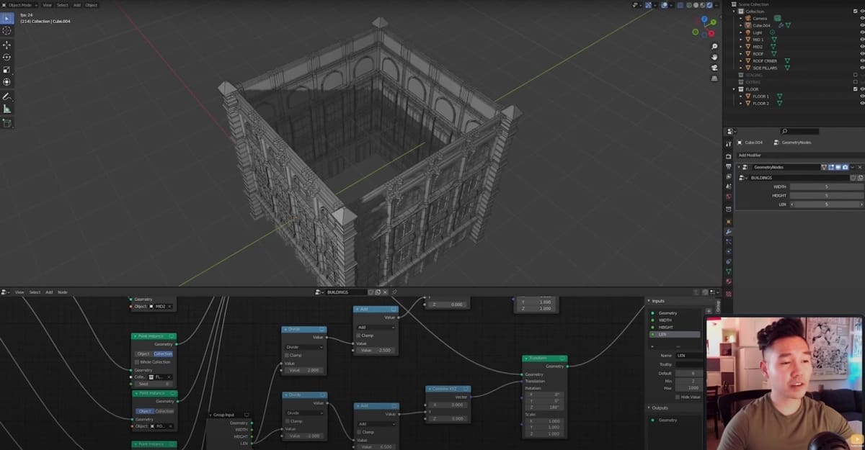This screenshot has width=865, height=450.
Task: Click the LEN value field in modifier
Action: click(826, 204)
